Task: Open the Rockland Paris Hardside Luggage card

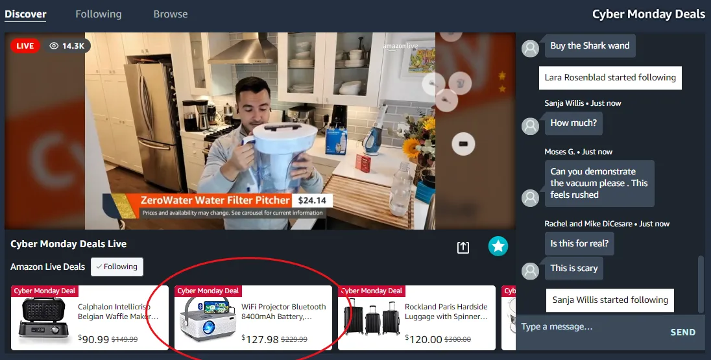Action: (416, 317)
